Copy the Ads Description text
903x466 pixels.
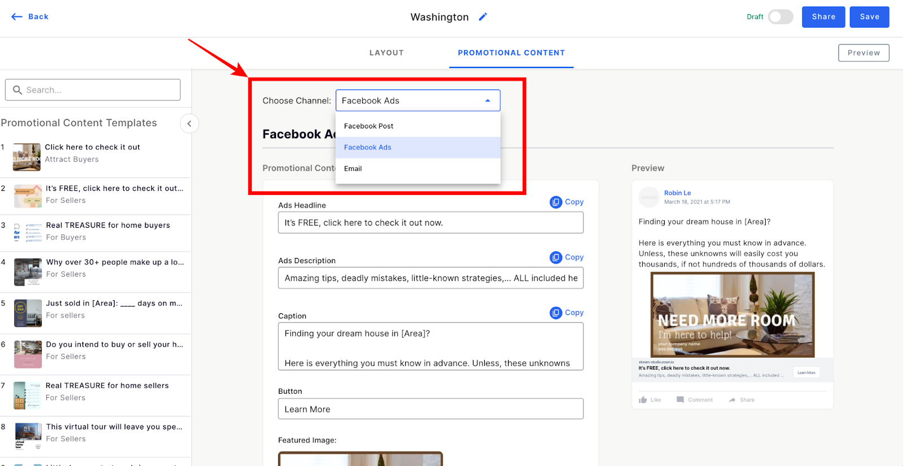click(x=567, y=257)
